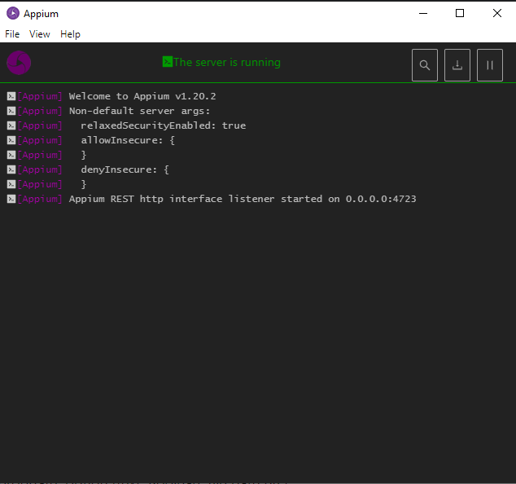Click terminal icon on REST http listener line

tap(11, 199)
